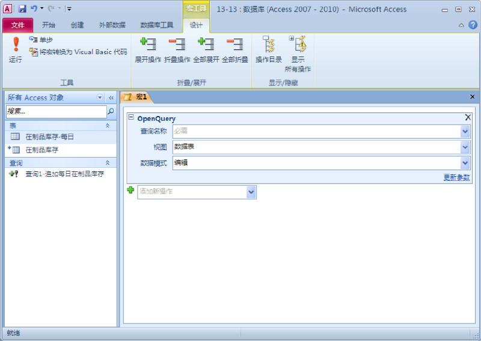Open the 文件 file tab
Viewport: 481px width, 341px height.
pyautogui.click(x=18, y=25)
